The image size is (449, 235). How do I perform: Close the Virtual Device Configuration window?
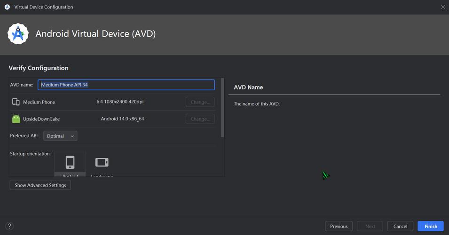pos(442,7)
